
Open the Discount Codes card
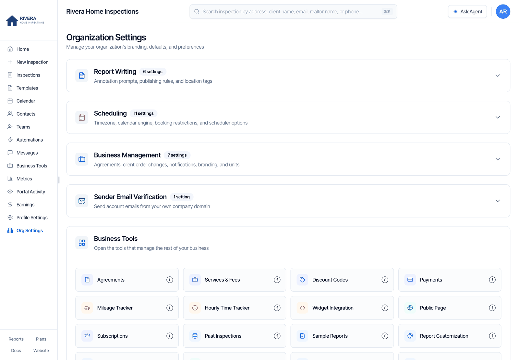coord(342,280)
